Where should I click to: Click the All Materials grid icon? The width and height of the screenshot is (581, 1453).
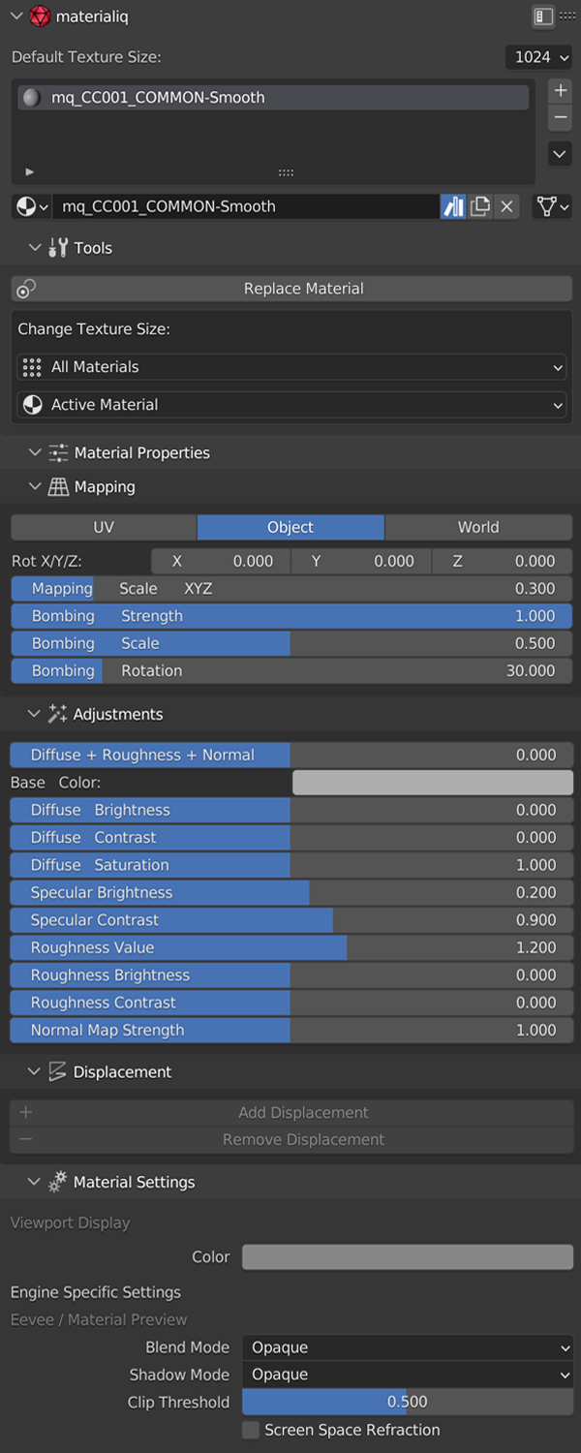pos(32,367)
